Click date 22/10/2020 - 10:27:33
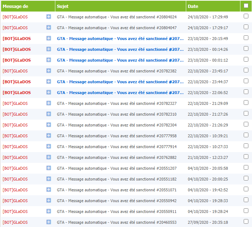Screen dimensions: 252x227 [208, 147]
